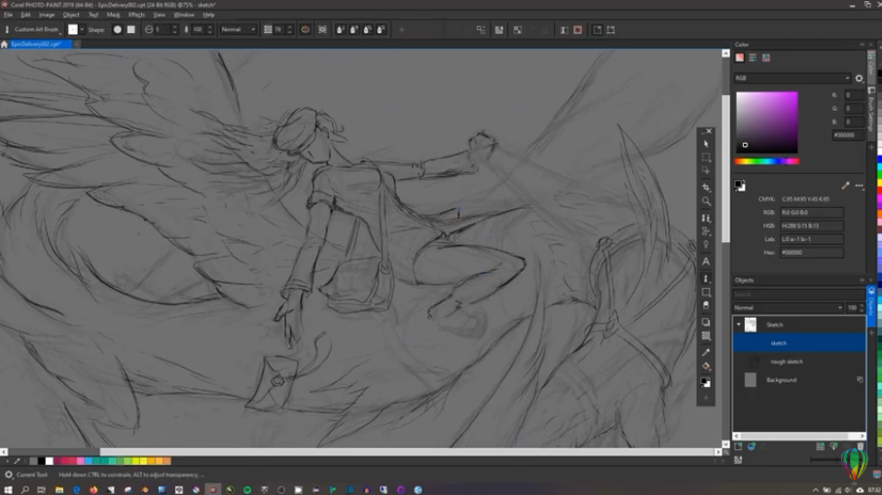The image size is (882, 495).
Task: Choose the Eyedropper tool in the toolbox
Action: coord(707,352)
